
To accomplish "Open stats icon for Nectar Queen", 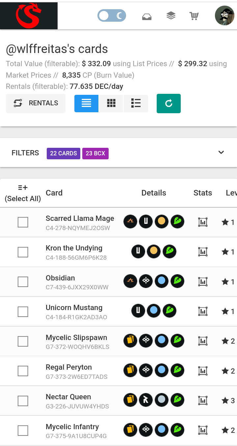I will (203, 401).
